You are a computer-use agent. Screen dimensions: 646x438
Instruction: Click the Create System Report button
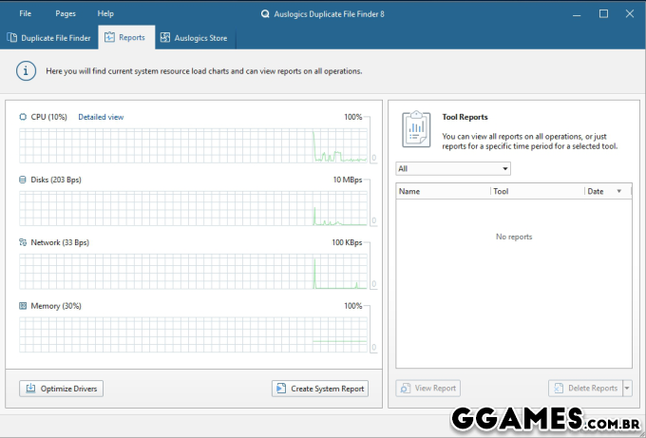pos(320,388)
